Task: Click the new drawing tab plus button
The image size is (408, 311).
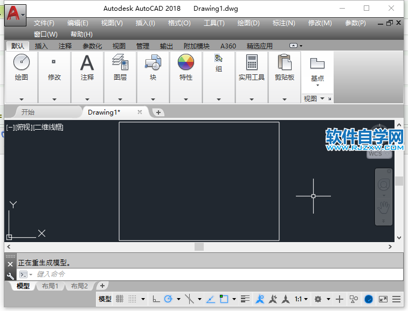Action: [158, 112]
